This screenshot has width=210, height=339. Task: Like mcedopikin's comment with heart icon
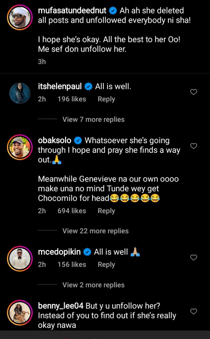194,257
